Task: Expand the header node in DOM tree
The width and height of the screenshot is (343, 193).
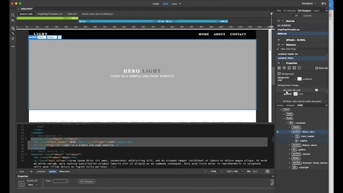Action: (289, 128)
